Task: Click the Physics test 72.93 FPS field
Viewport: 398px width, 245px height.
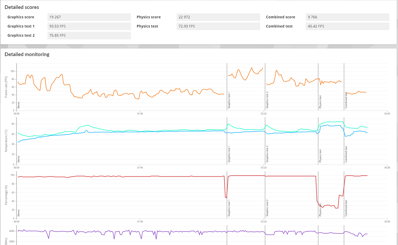Action: (x=218, y=26)
